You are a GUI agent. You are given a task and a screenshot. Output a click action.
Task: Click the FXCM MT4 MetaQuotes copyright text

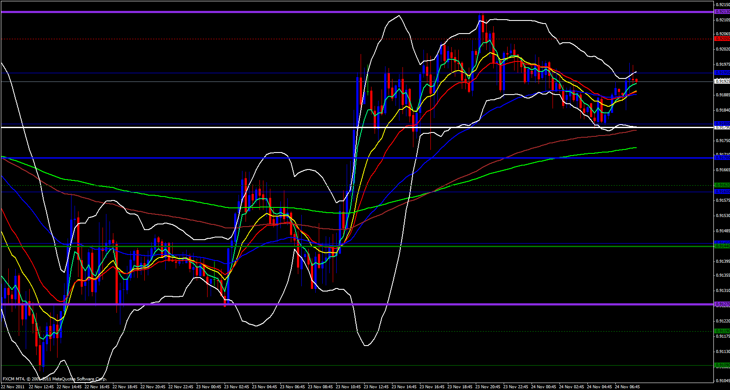55,379
